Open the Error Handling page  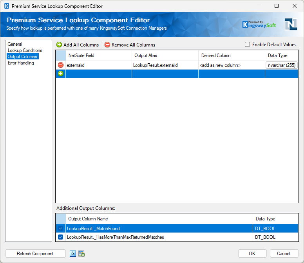pyautogui.click(x=21, y=63)
